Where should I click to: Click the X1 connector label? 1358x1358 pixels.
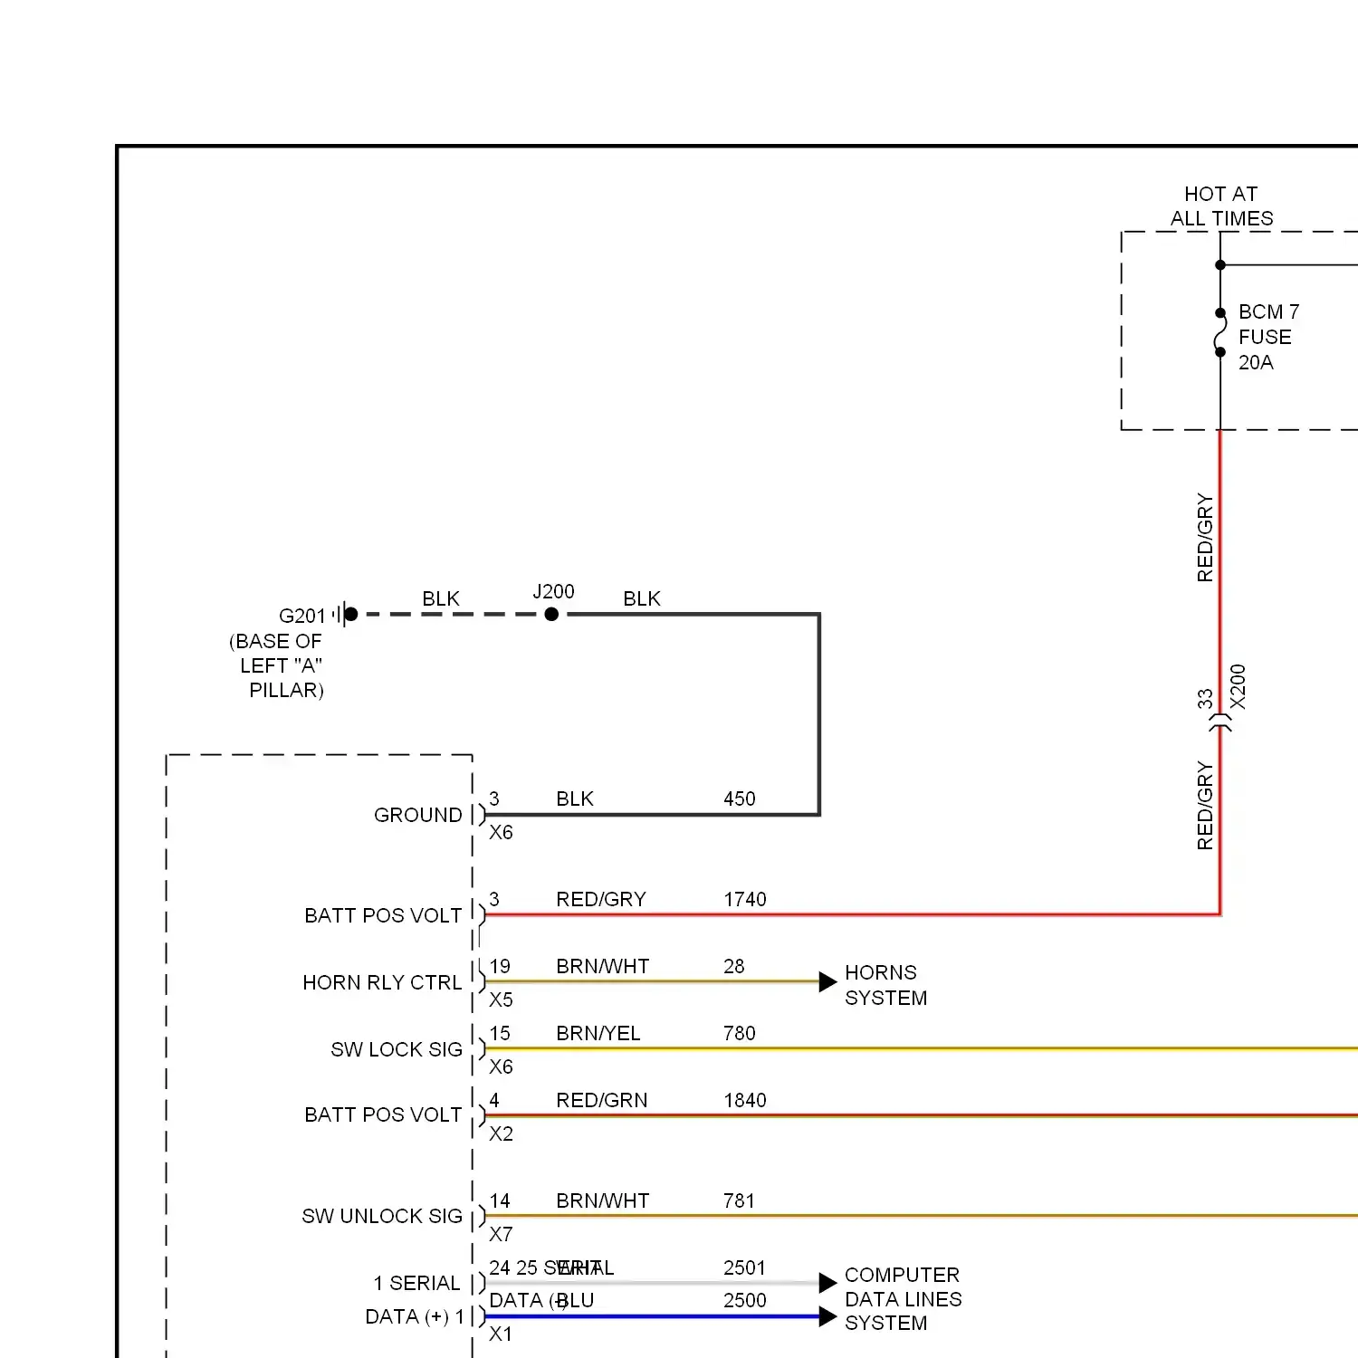tap(501, 1334)
